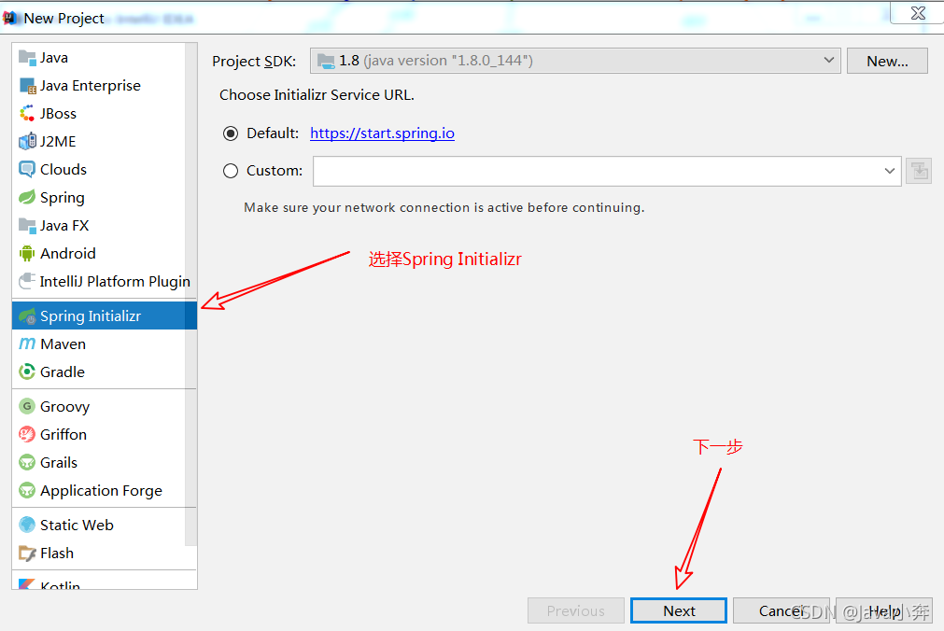Select the Default service URL radio button

pos(231,133)
